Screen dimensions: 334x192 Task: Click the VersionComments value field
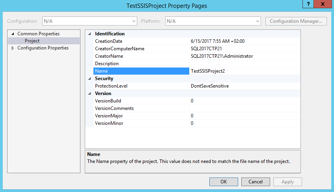(x=244, y=108)
